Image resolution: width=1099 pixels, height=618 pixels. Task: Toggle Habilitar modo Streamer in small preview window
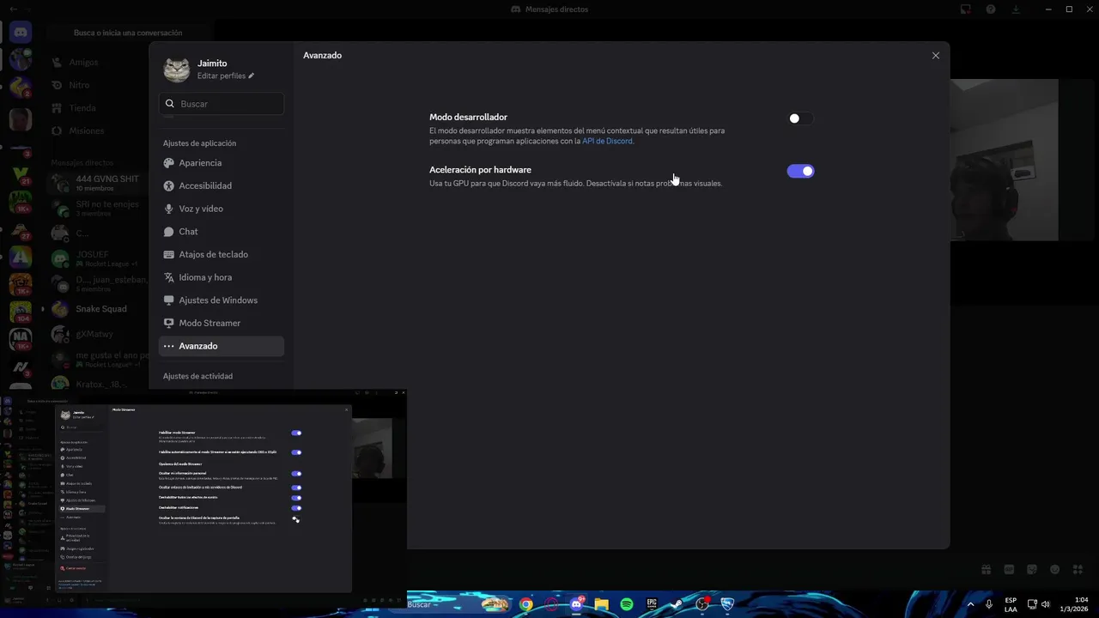296,433
